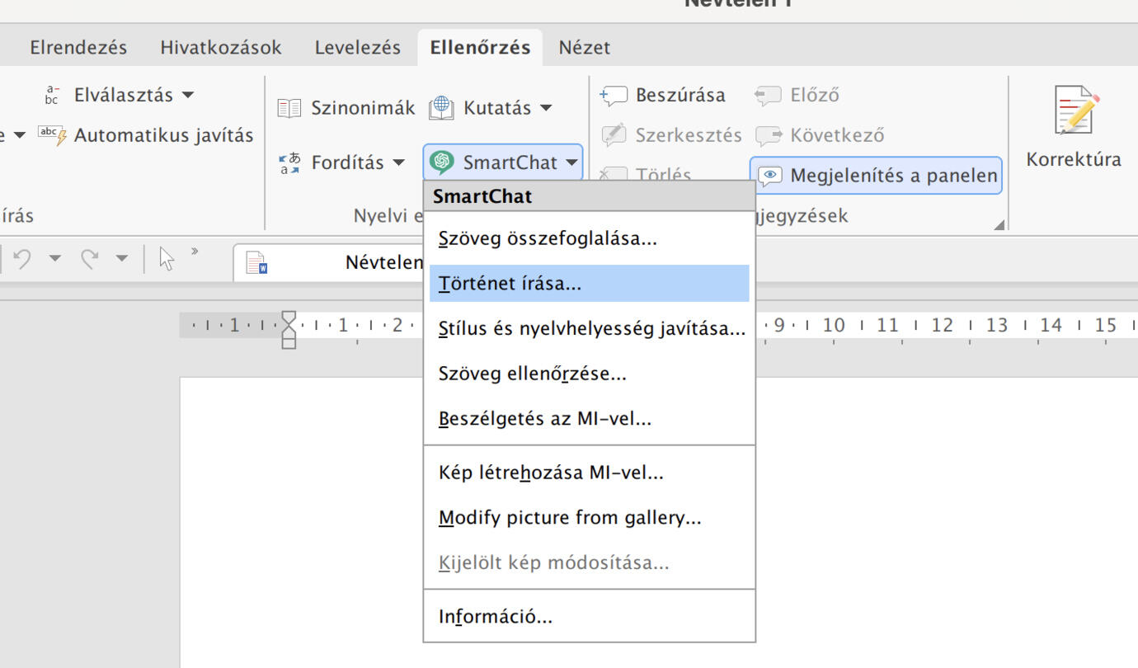Show more toolbar items with » chevron
The width and height of the screenshot is (1138, 668).
pyautogui.click(x=195, y=252)
